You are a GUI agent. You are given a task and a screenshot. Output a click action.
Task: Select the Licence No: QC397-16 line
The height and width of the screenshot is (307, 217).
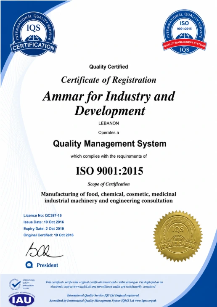42,216
